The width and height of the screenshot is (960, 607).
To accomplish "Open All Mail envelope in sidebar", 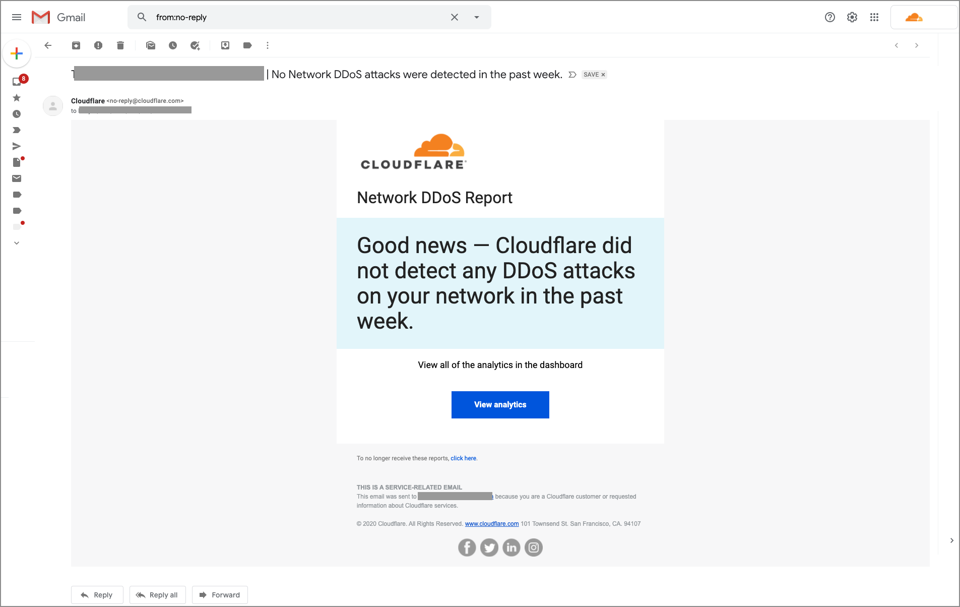I will tap(17, 178).
